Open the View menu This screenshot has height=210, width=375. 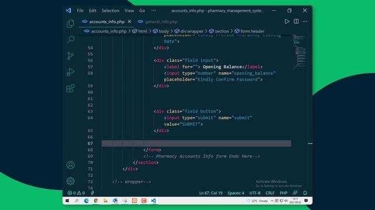click(x=129, y=10)
